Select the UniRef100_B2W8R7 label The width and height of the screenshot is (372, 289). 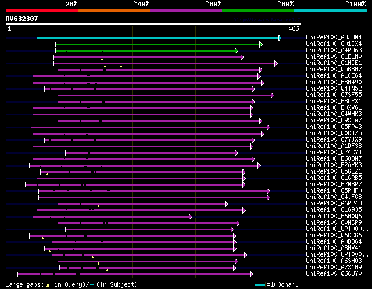334,185
